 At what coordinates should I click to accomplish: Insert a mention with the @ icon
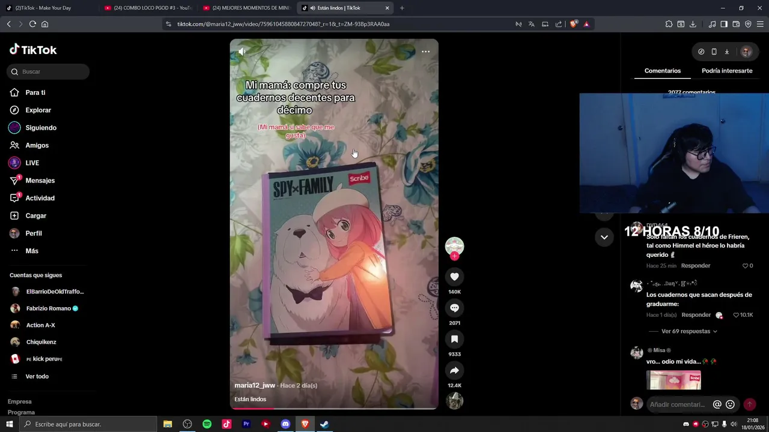point(717,404)
